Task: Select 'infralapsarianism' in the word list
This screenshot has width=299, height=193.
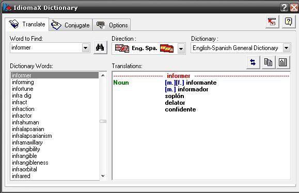Action: [x=55, y=136]
